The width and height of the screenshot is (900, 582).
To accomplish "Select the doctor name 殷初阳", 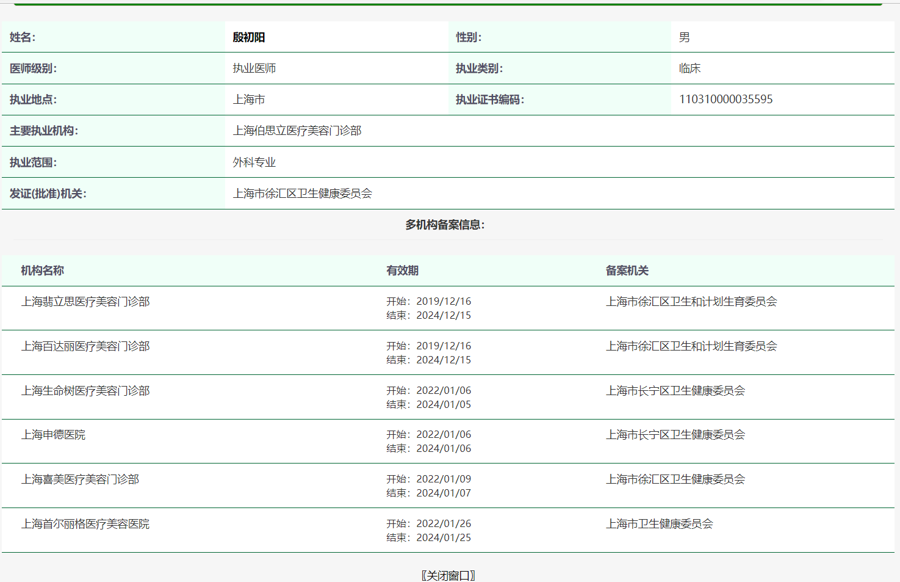I will point(249,37).
